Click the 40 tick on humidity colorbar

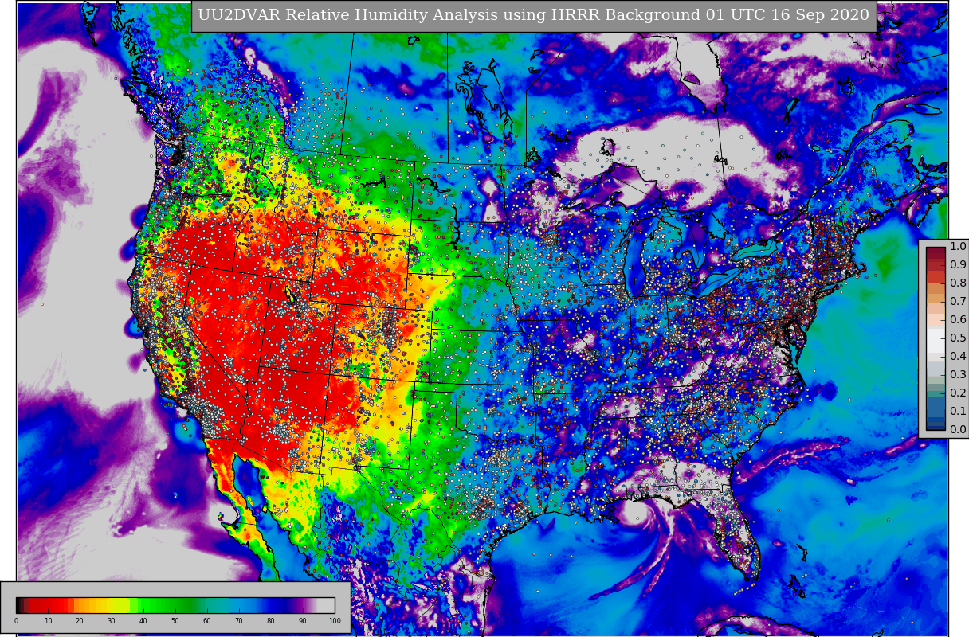pos(143,621)
